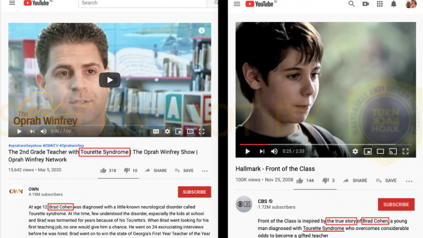Toggle theater mode on right video

pos(380,151)
